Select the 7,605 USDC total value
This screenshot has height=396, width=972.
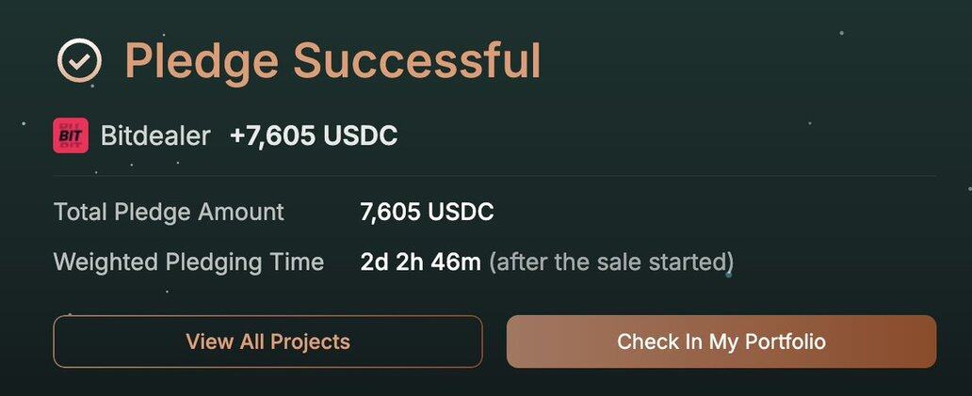(427, 212)
